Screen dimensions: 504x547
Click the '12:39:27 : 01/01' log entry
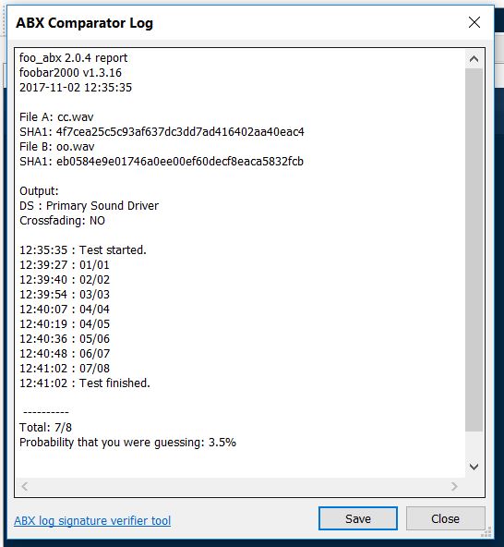65,265
